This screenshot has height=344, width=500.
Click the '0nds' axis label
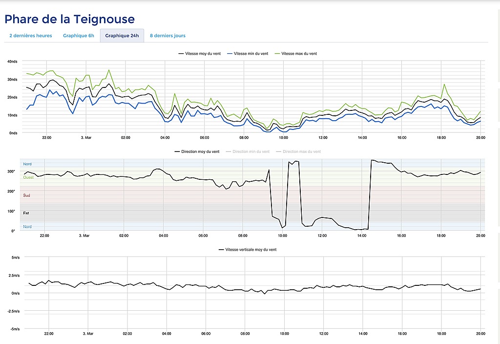coord(13,133)
